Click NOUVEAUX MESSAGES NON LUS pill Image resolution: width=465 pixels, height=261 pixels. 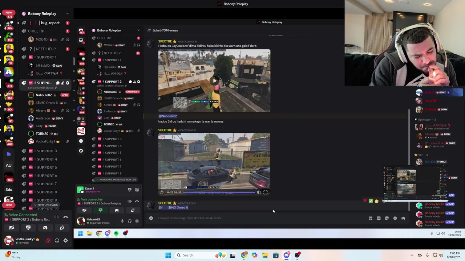click(x=116, y=179)
